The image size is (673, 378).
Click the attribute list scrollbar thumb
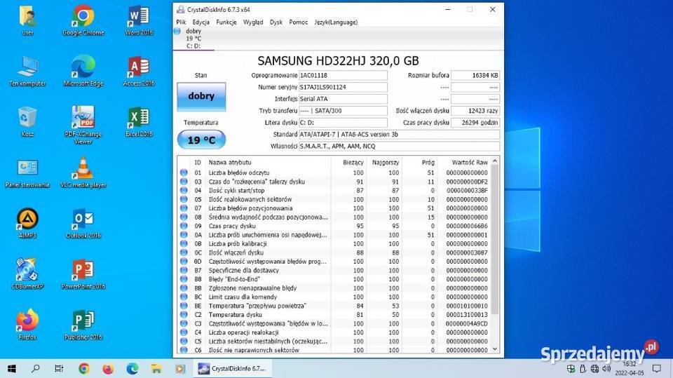click(495, 239)
